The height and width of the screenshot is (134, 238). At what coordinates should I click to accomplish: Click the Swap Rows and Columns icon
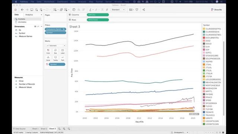74,10
